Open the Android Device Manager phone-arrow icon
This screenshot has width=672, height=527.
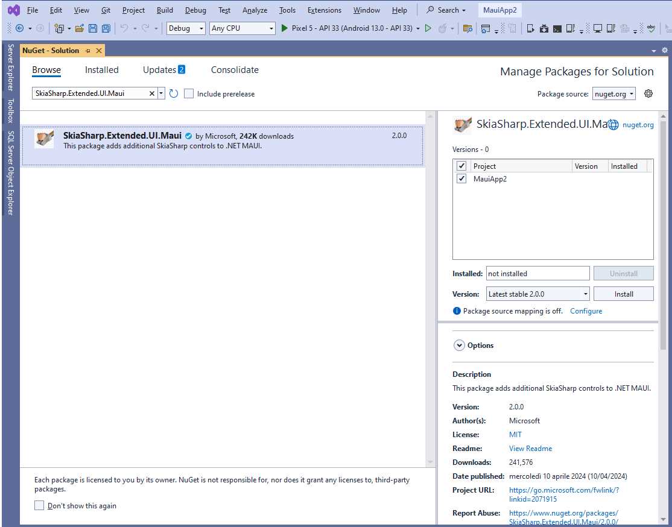pyautogui.click(x=530, y=28)
